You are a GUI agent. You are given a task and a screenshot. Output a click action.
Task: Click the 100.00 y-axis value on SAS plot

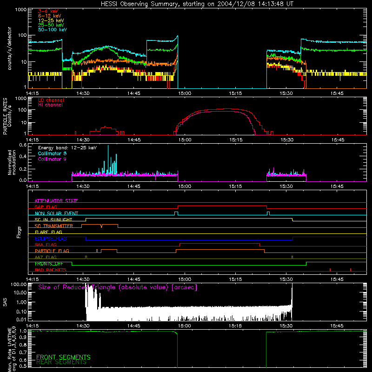pos(19,285)
